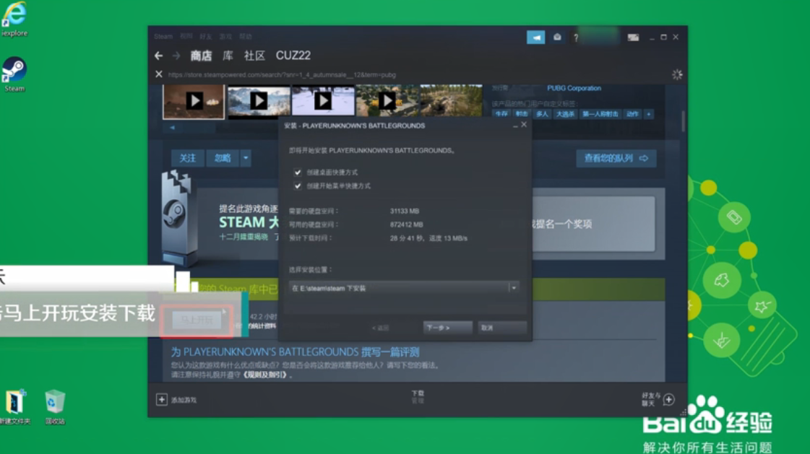This screenshot has width=810, height=454.
Task: Switch to the 库 tab
Action: tap(228, 56)
